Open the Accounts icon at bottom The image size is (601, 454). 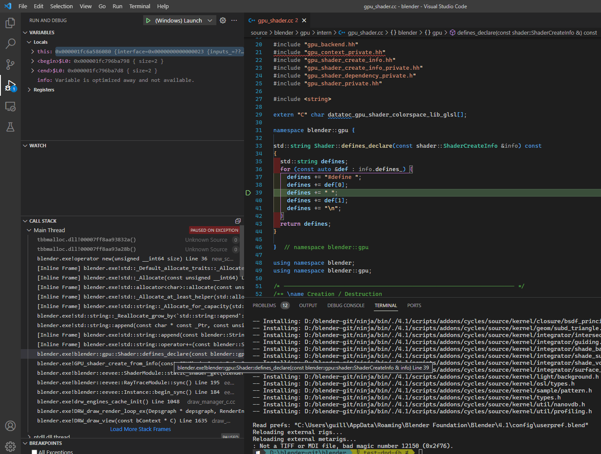coord(10,426)
